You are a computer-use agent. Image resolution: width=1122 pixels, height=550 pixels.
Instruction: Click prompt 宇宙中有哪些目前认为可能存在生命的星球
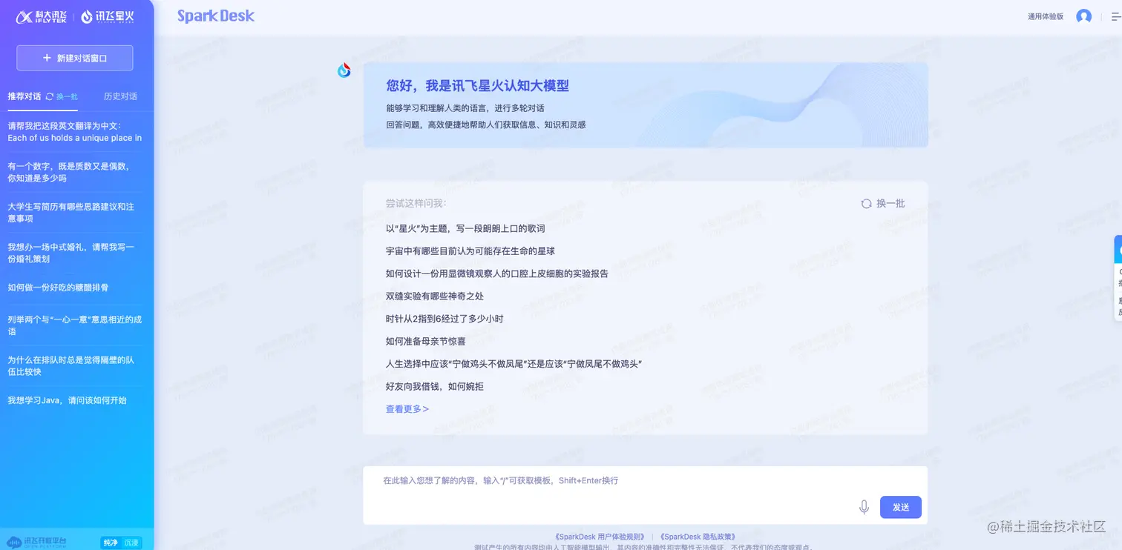point(470,251)
